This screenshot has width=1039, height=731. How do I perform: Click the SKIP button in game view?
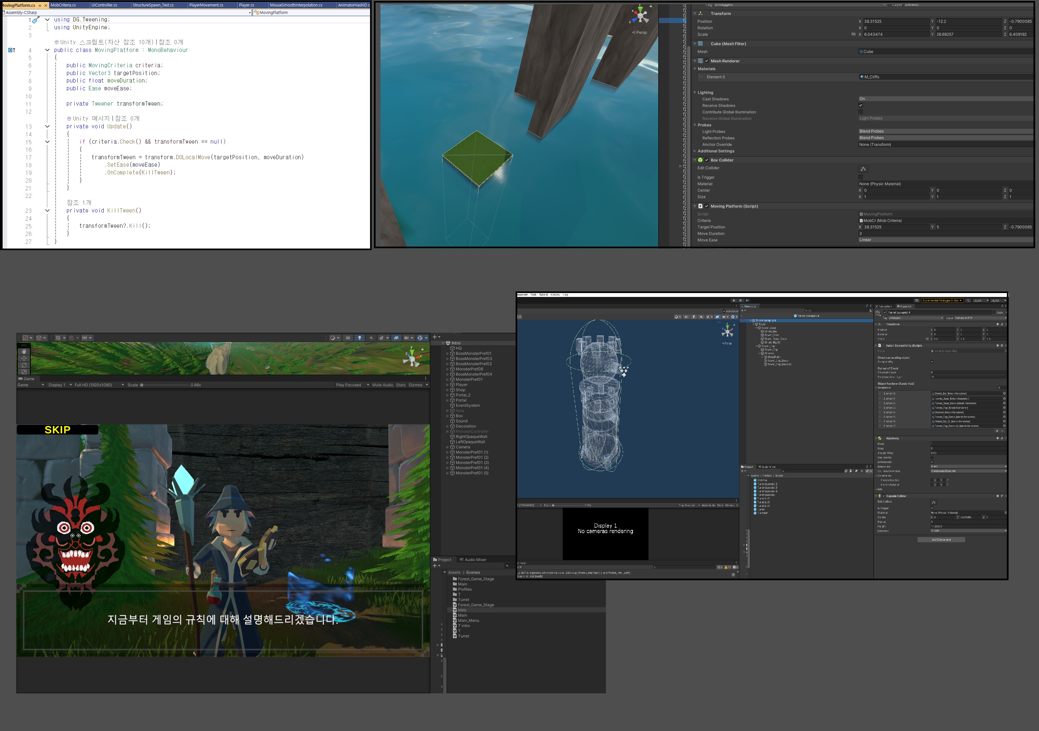tap(58, 430)
